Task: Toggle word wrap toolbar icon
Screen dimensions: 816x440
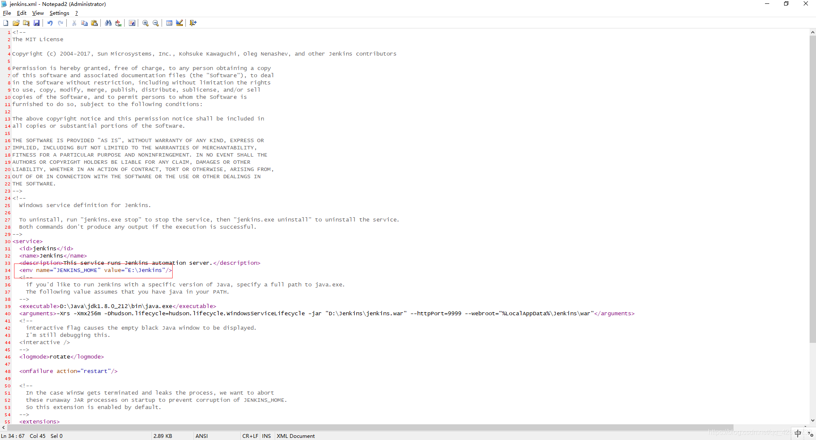Action: click(x=132, y=23)
